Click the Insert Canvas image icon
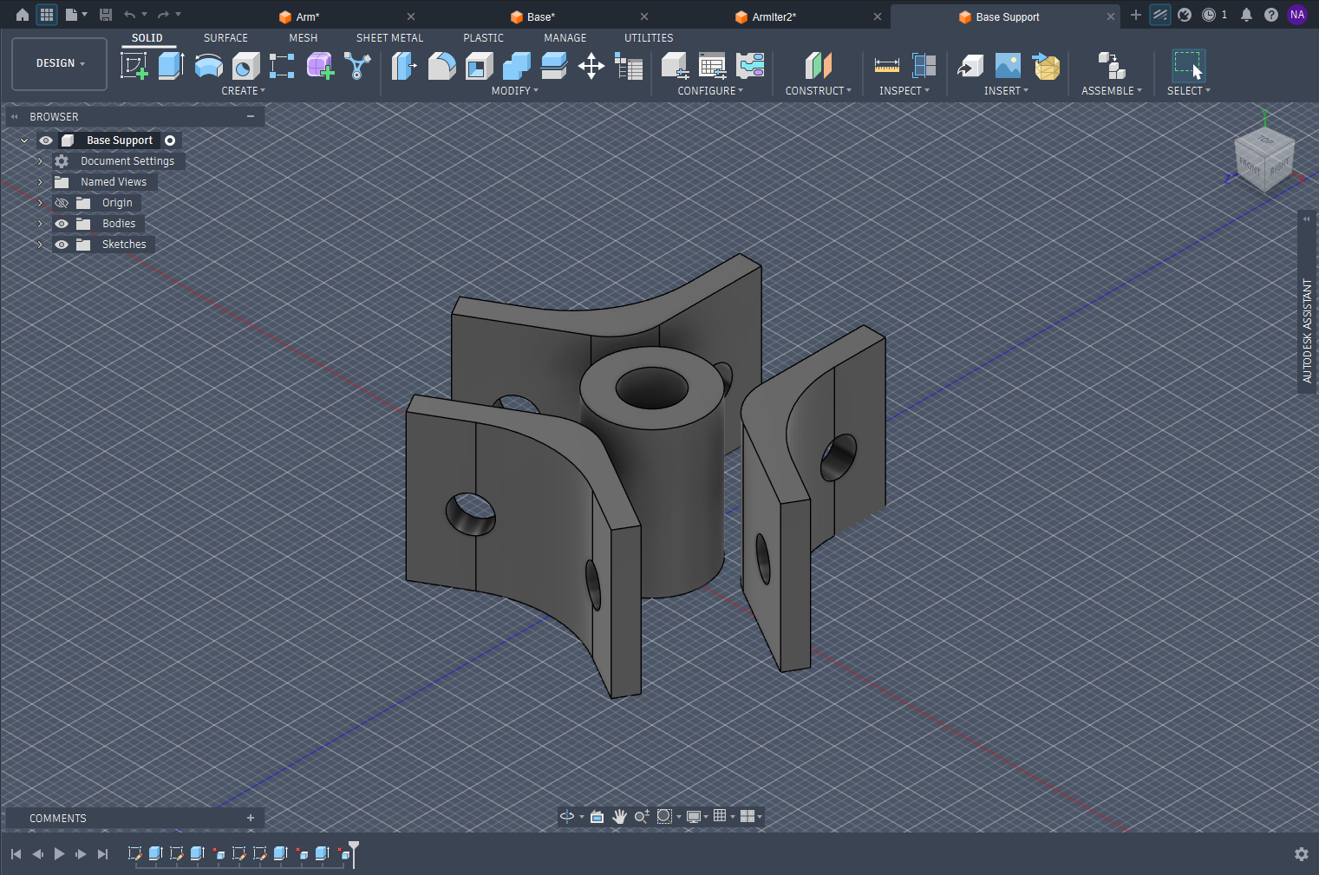Viewport: 1319px width, 875px height. tap(1008, 66)
